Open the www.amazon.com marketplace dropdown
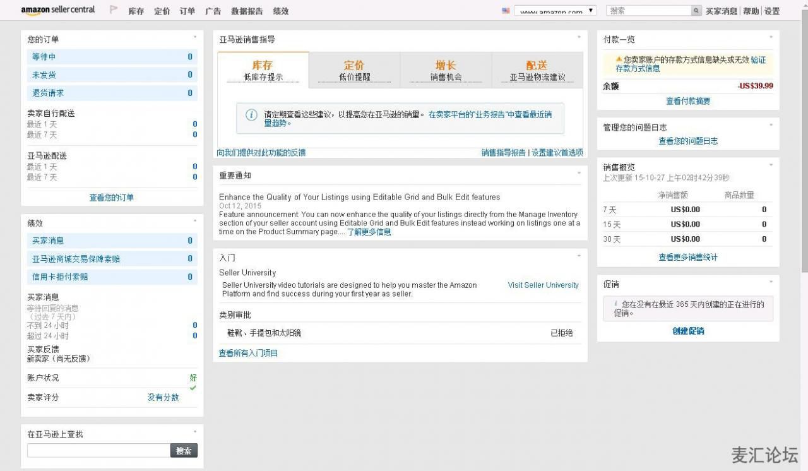The image size is (808, 471). point(555,11)
